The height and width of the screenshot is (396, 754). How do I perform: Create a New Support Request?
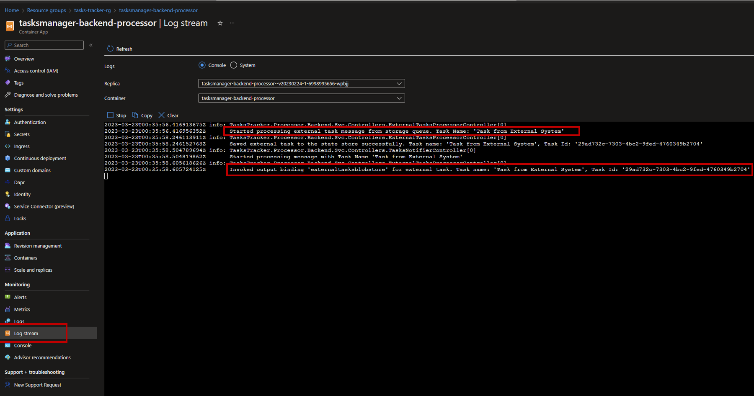(x=37, y=385)
